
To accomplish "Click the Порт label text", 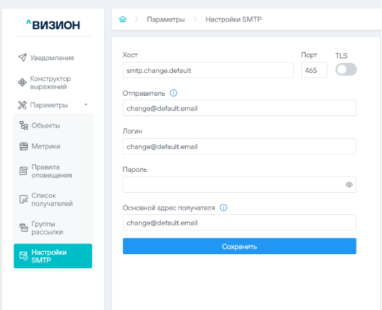I will [309, 55].
